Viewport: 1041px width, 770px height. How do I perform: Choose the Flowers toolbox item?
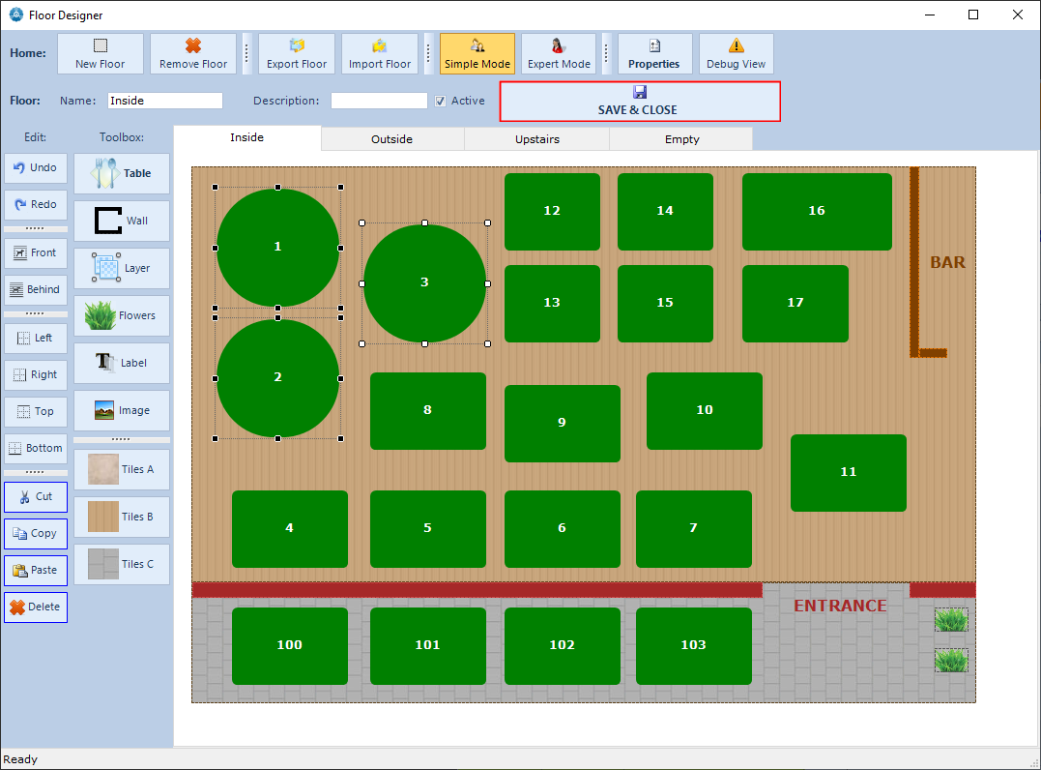(x=122, y=315)
